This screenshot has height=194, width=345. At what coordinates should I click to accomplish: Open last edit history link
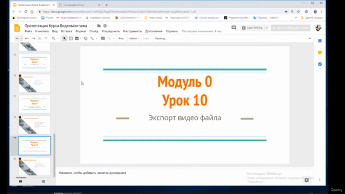tap(203, 31)
